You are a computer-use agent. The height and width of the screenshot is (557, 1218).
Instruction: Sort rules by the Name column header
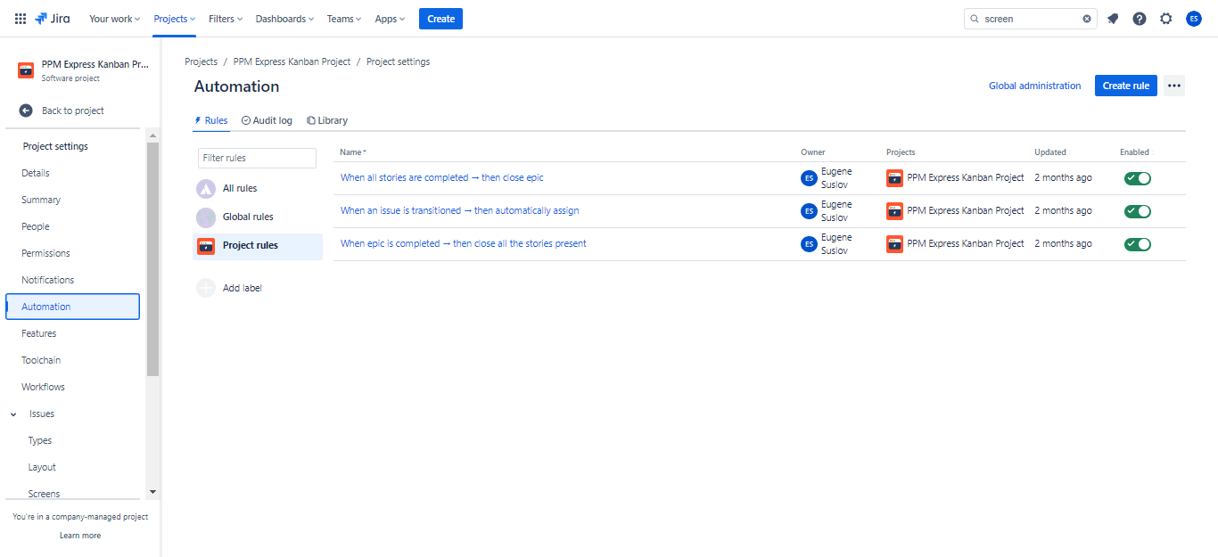(x=353, y=152)
